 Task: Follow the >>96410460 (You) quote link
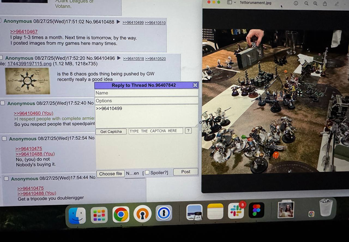point(34,113)
